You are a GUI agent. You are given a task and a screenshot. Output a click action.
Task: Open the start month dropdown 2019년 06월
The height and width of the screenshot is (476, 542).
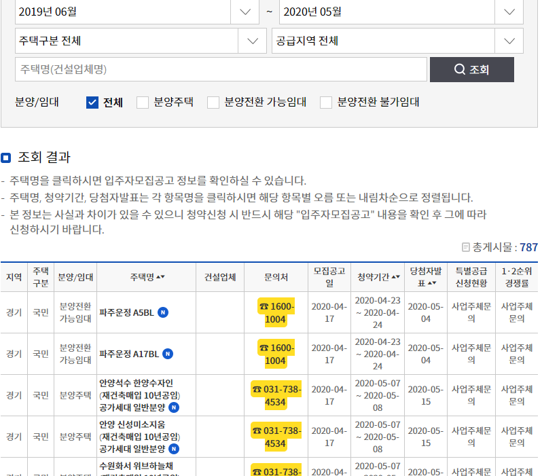click(x=137, y=12)
